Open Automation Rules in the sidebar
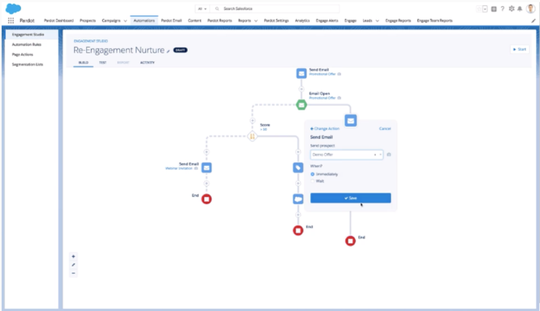540x311 pixels. point(27,44)
